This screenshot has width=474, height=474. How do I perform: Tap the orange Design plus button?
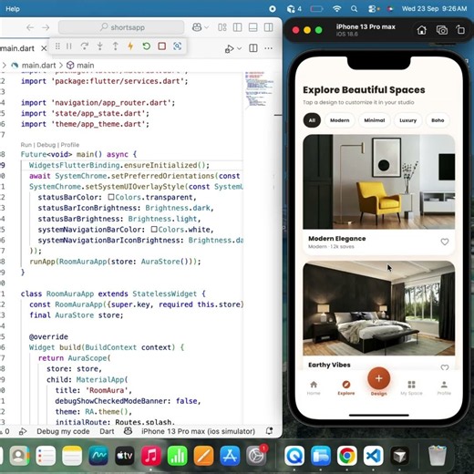point(378,378)
